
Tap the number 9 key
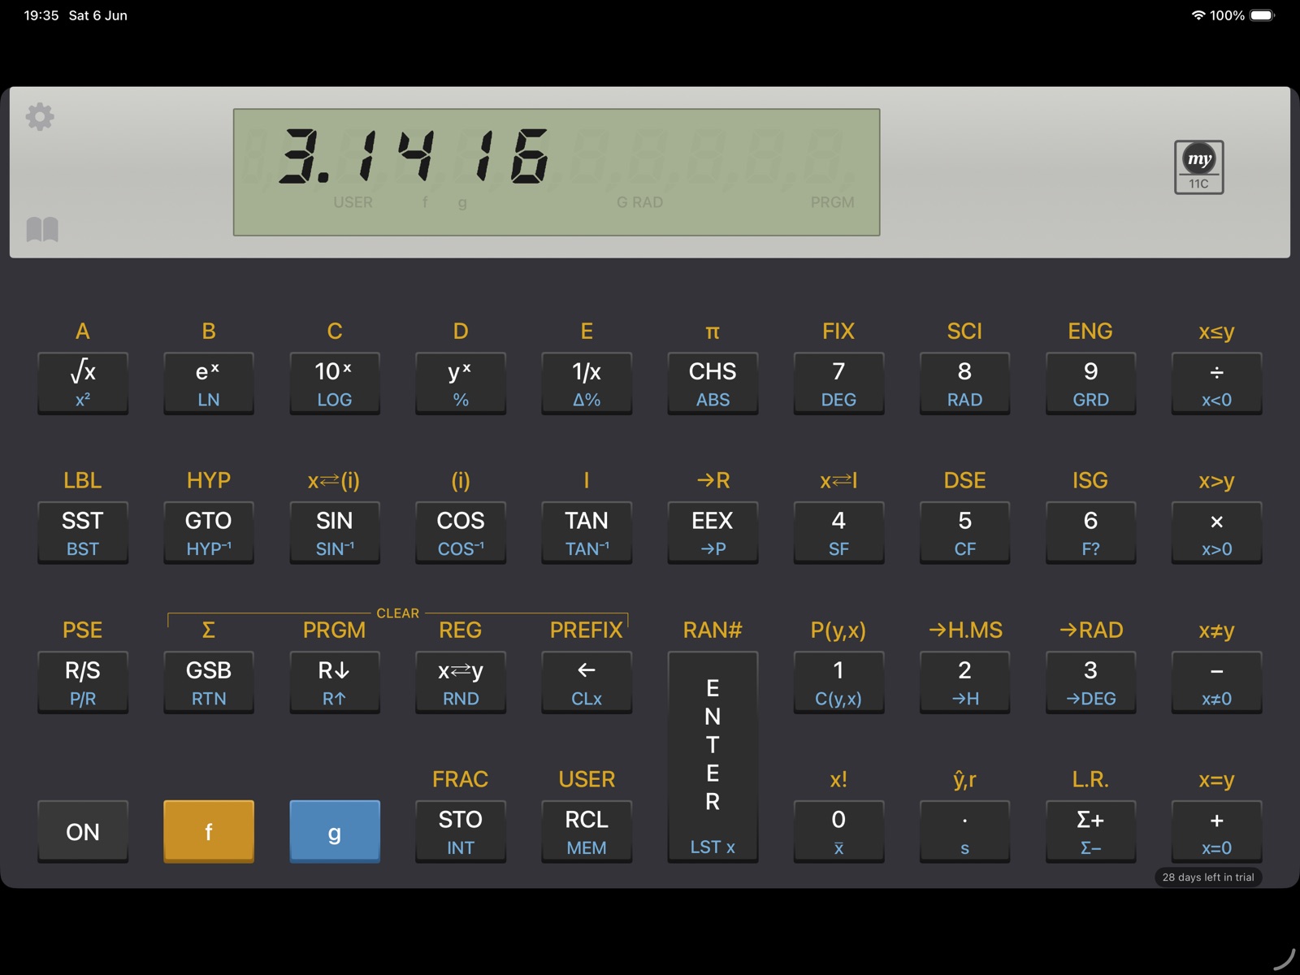tap(1090, 383)
